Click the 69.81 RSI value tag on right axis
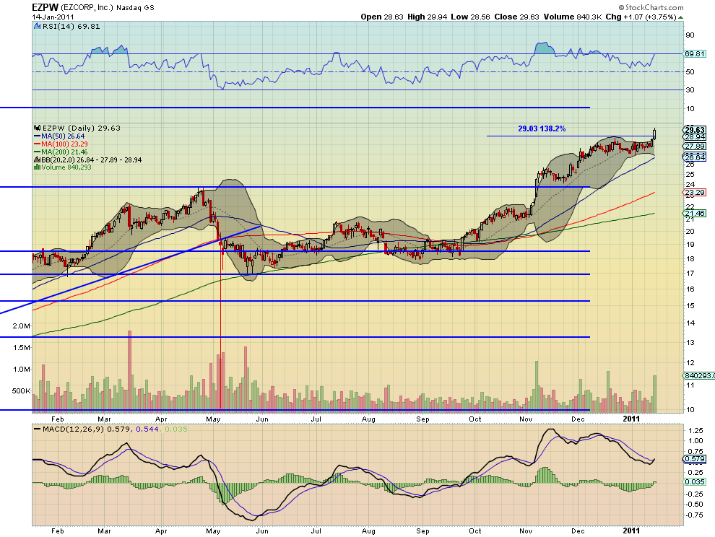Screen dimensions: 715x537 (695, 54)
